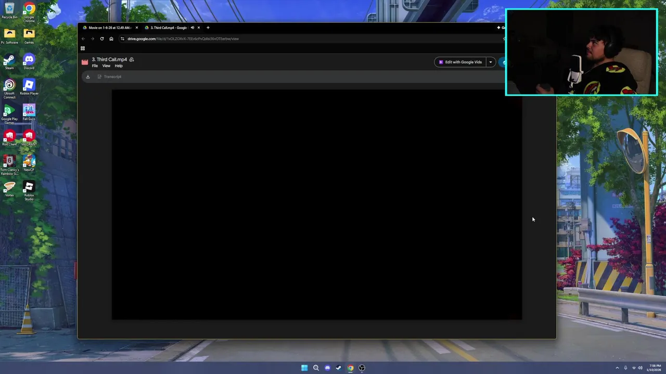This screenshot has height=374, width=666.
Task: Download the Third Call.mp4 file
Action: coord(88,77)
